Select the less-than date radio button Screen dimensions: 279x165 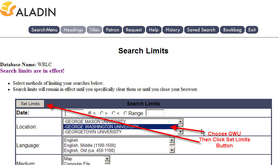click(x=113, y=113)
